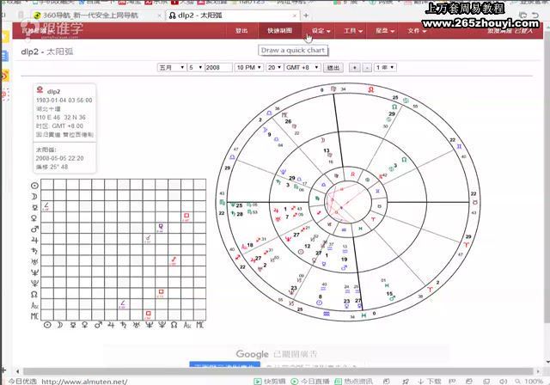Viewport: 550px width, 385px height.
Task: Click the red square aspect in Venus row
Action: click(x=186, y=217)
